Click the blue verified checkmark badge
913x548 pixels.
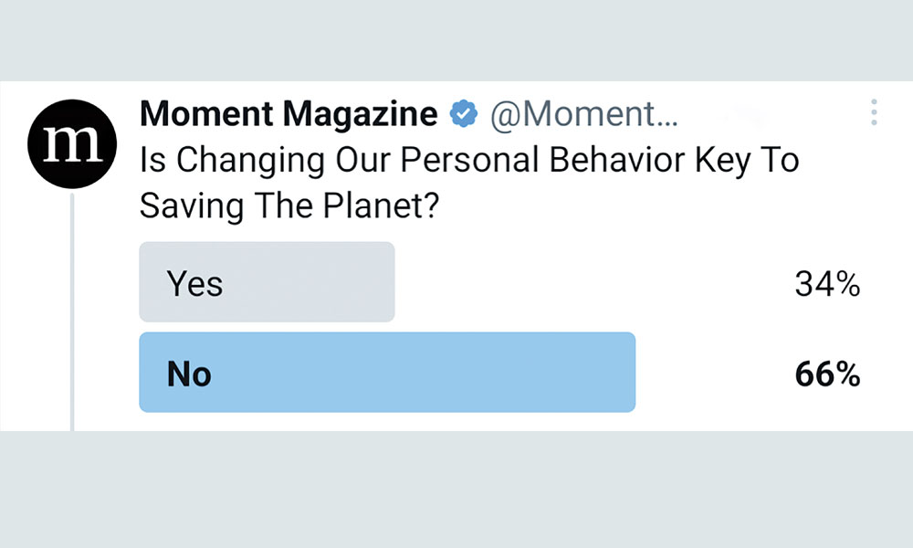(464, 113)
